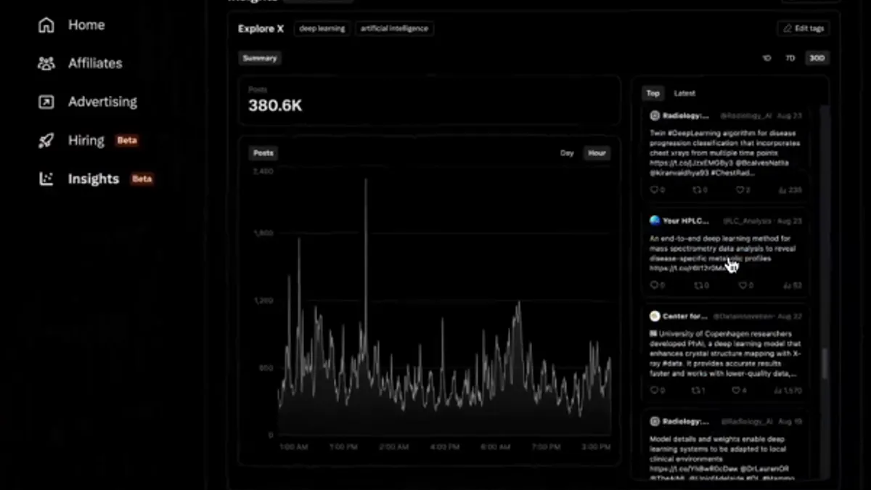871x490 pixels.
Task: Click the Insights chart icon
Action: point(46,179)
